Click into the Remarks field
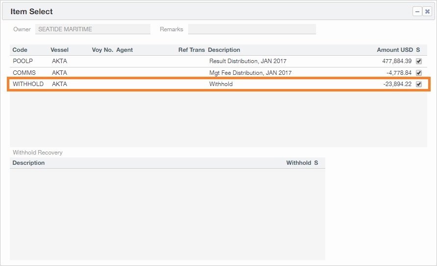437x266 pixels. 252,29
